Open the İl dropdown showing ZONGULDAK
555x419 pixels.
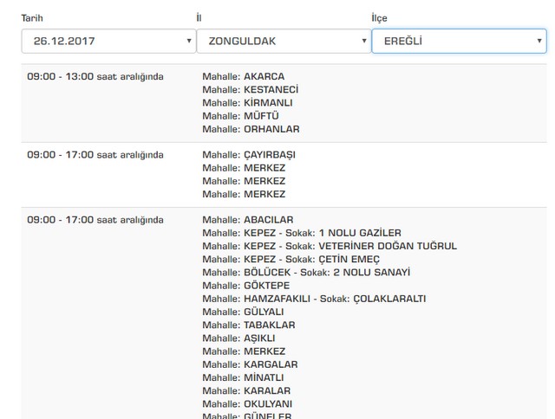point(284,41)
